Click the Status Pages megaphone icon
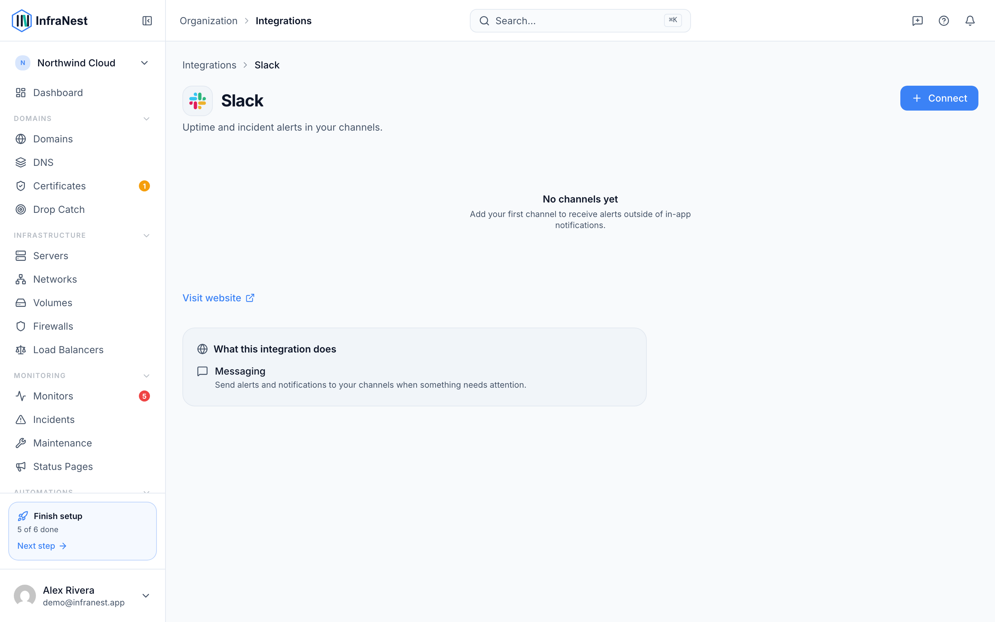Screen dimensions: 995x622 tap(21, 466)
